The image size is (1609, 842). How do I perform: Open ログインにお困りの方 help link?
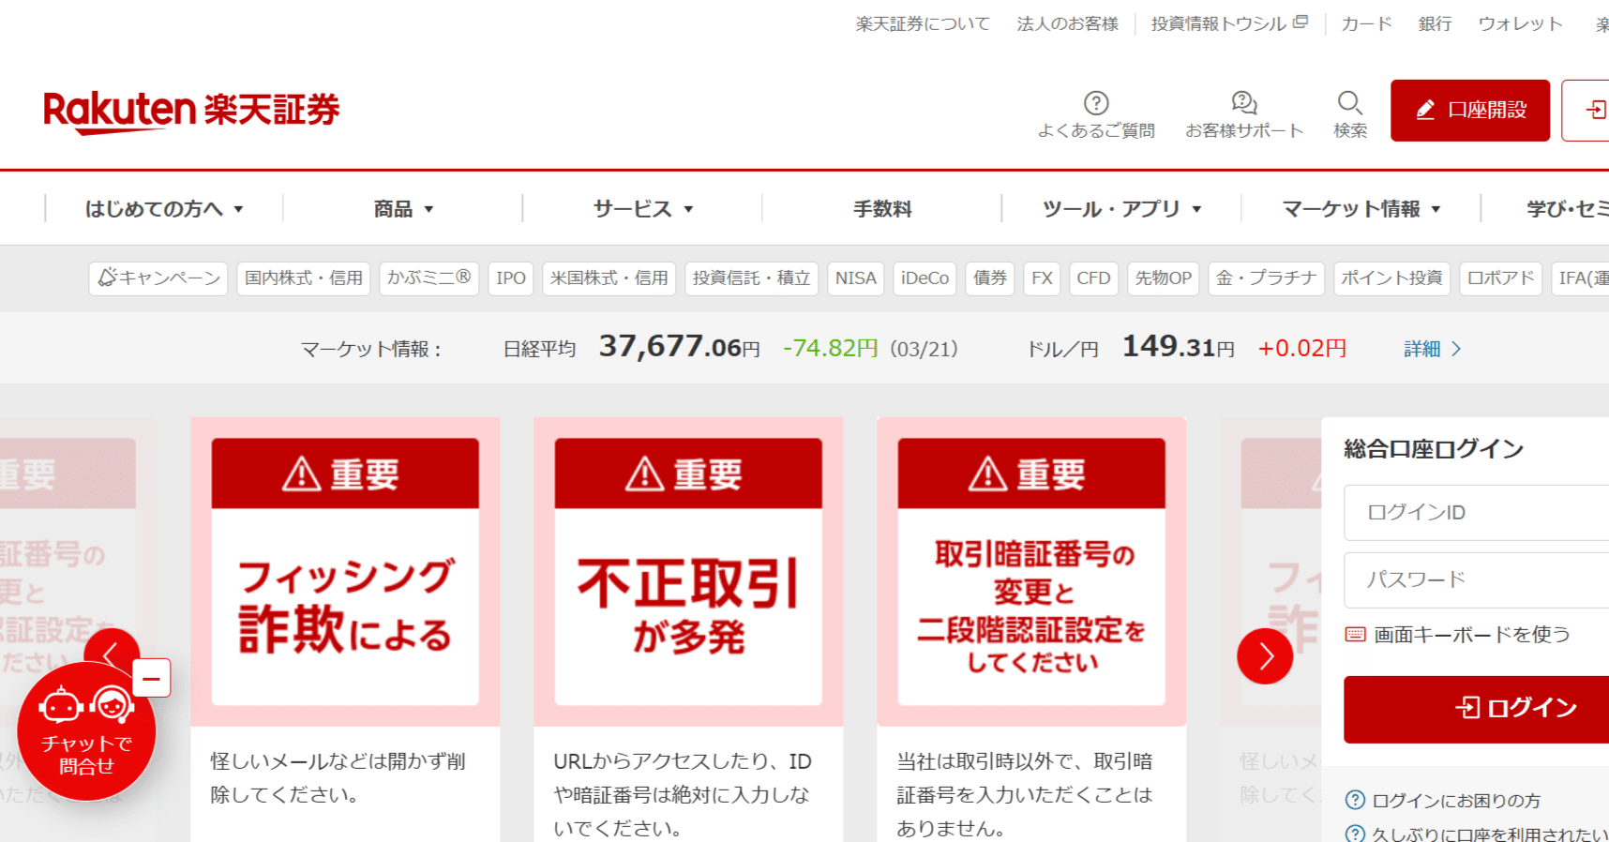(1443, 800)
